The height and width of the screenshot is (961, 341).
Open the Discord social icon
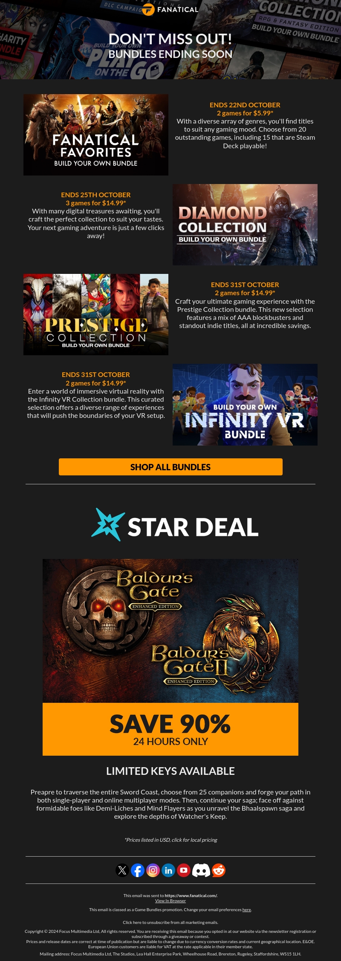(201, 870)
